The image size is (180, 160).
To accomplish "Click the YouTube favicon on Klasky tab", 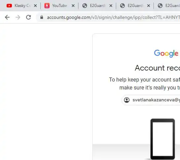I will point(9,6).
